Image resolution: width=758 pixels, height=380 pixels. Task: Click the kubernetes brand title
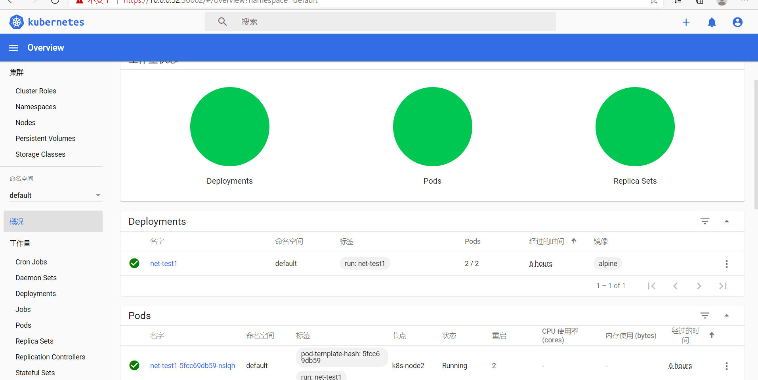pos(56,22)
